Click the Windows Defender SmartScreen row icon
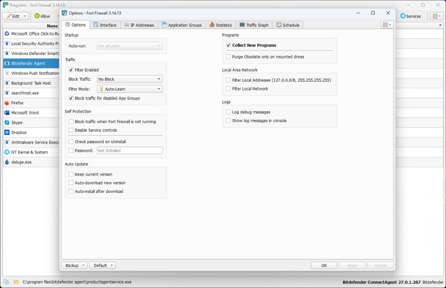 [x=7, y=53]
